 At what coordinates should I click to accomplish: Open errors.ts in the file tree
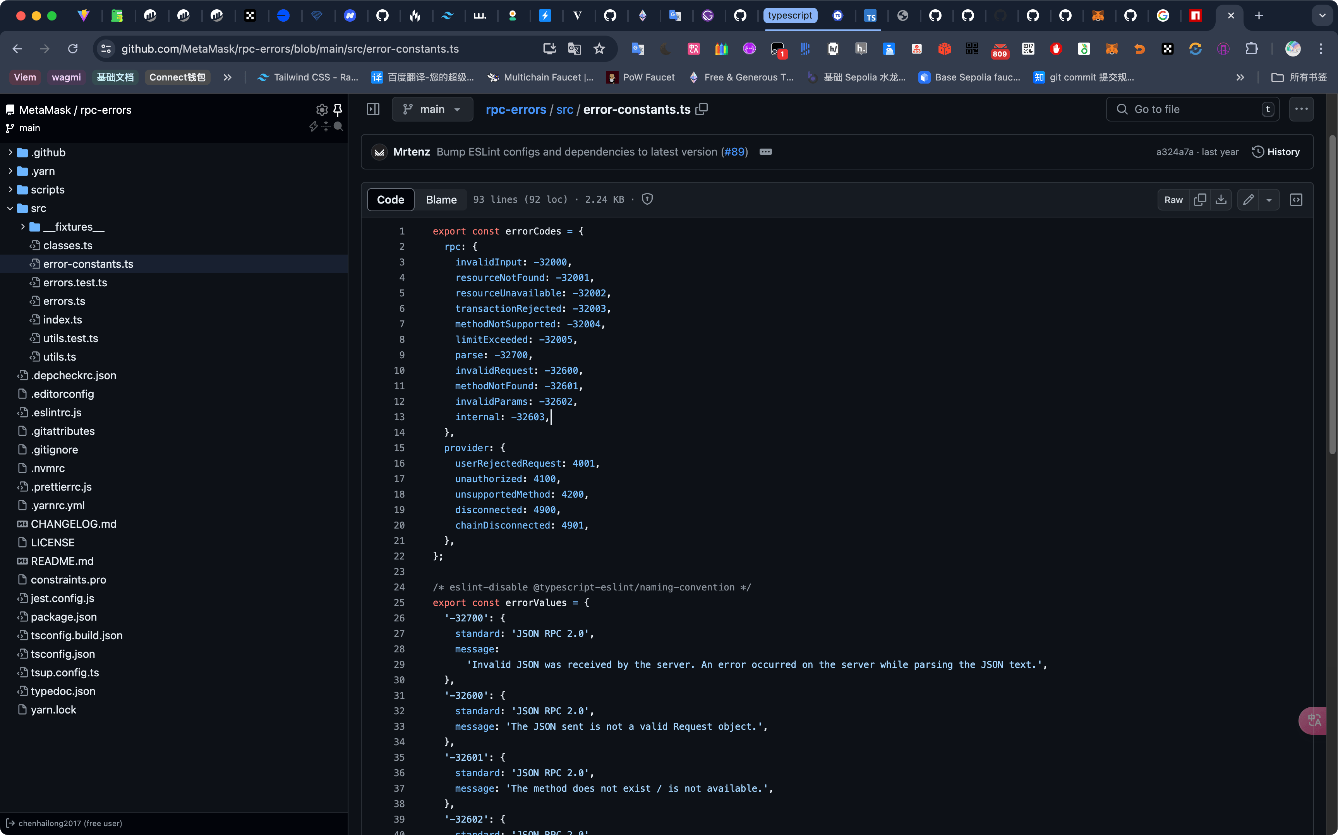(x=64, y=301)
